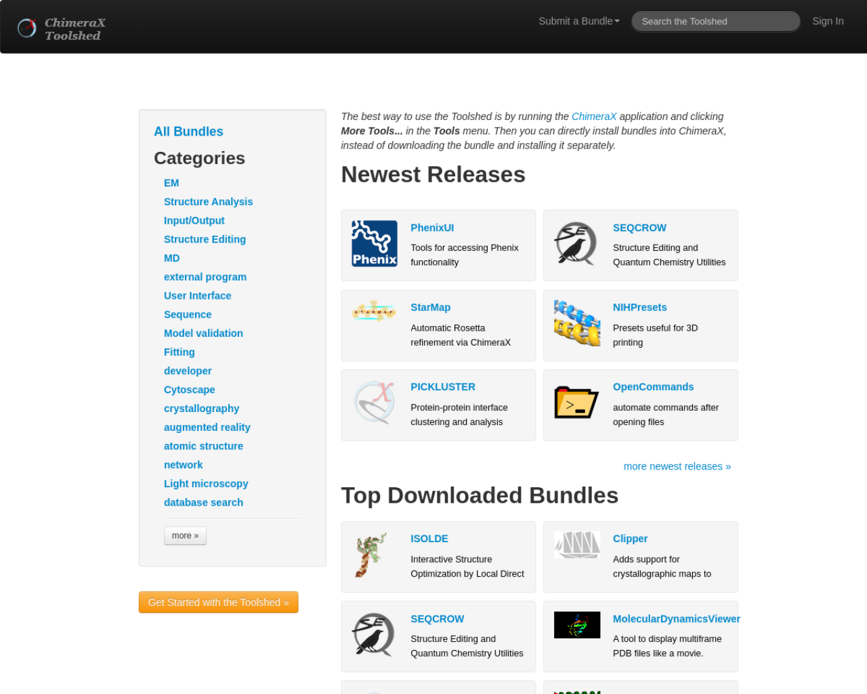Select the Structure Editing category
867x694 pixels.
205,239
